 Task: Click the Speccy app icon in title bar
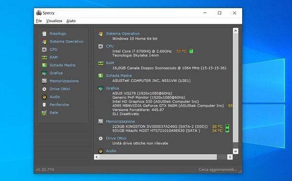pyautogui.click(x=39, y=13)
